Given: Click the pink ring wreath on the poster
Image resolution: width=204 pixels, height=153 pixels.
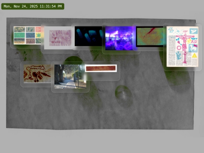Looking at the screenshot, I should (179, 48).
